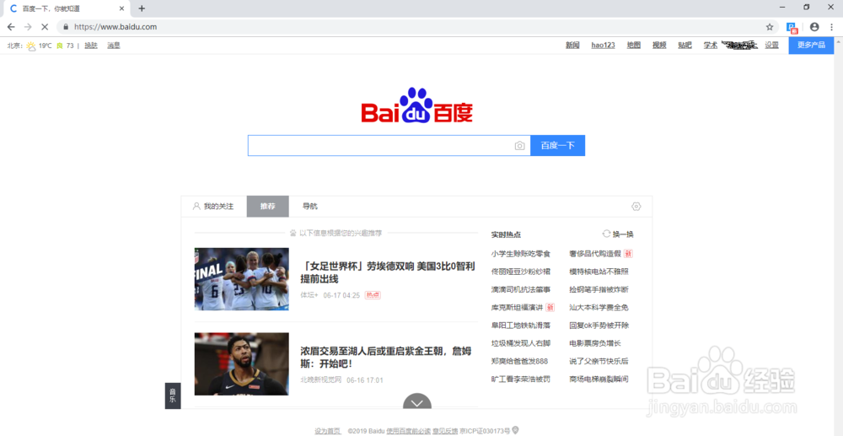This screenshot has width=843, height=436.
Task: Expand feed with the down-chevron button
Action: (x=417, y=401)
